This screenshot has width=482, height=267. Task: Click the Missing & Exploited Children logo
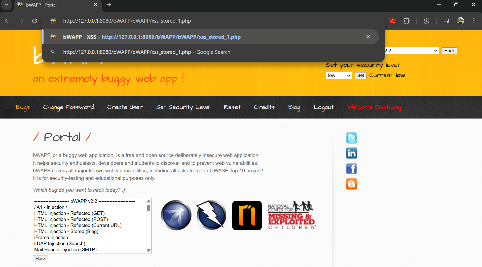pos(291,215)
